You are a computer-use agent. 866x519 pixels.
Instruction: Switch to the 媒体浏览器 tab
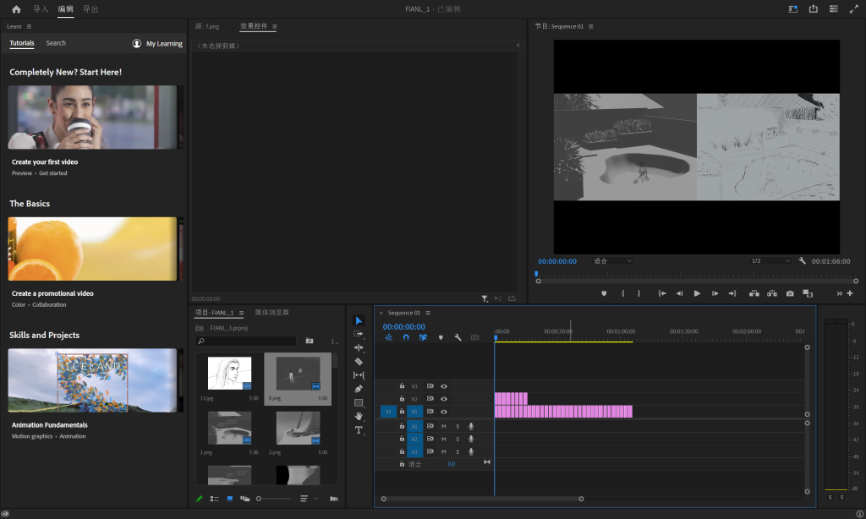pyautogui.click(x=272, y=313)
